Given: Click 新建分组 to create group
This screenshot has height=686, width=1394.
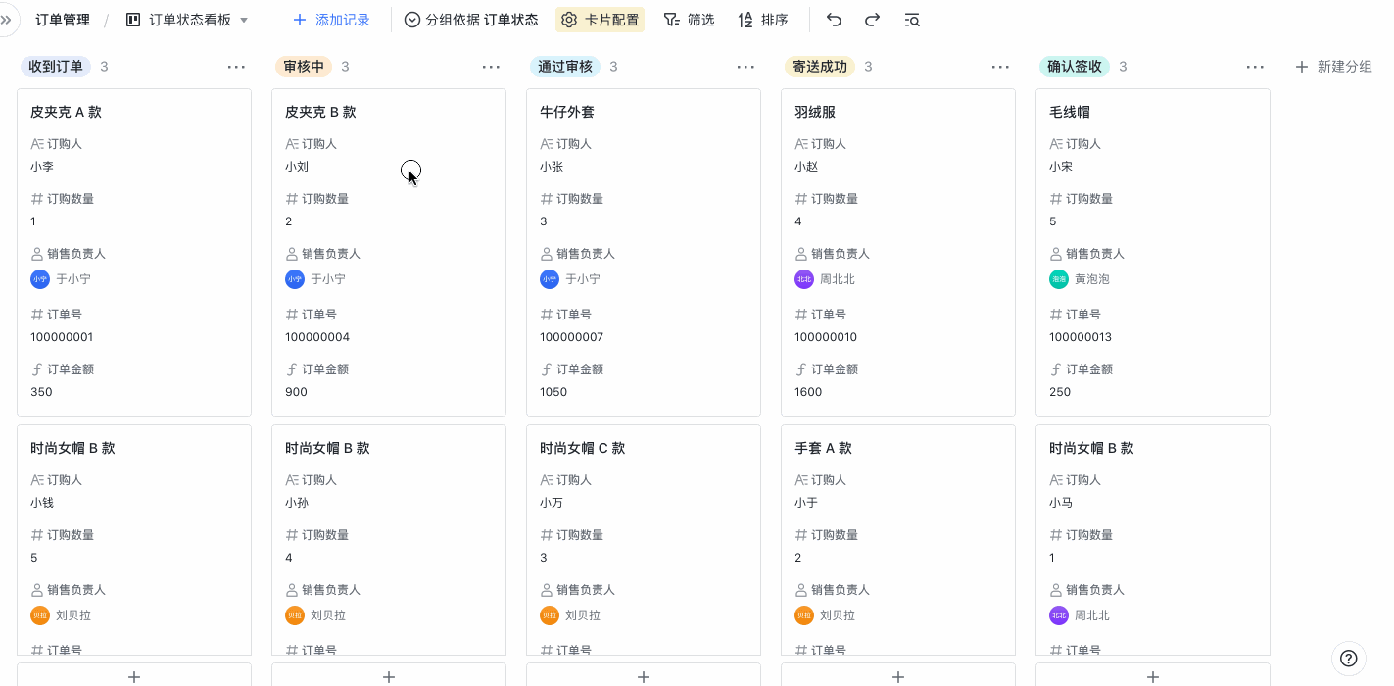Looking at the screenshot, I should pyautogui.click(x=1333, y=67).
